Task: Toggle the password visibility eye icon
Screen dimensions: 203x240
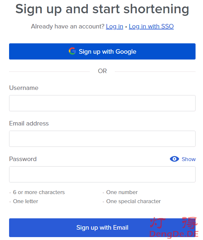Action: 174,159
